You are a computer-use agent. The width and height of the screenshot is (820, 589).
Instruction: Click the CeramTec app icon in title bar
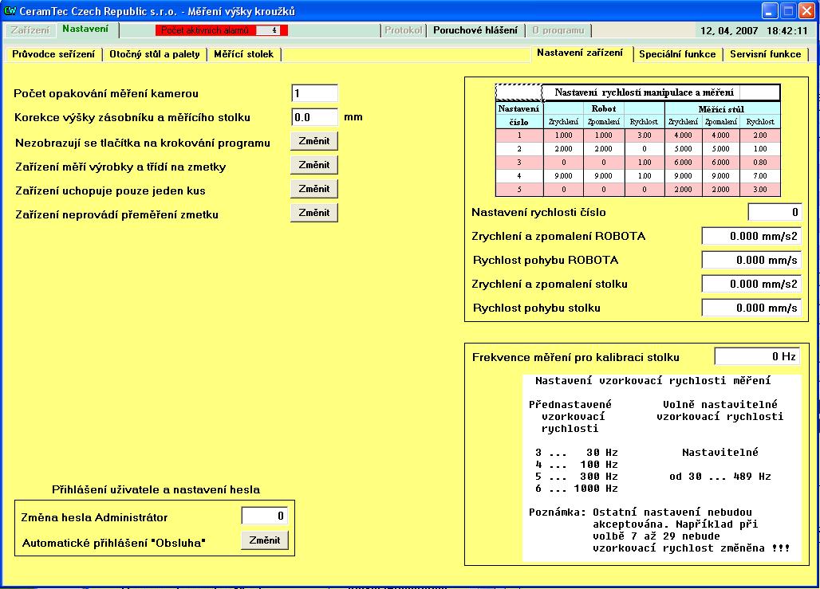click(10, 10)
